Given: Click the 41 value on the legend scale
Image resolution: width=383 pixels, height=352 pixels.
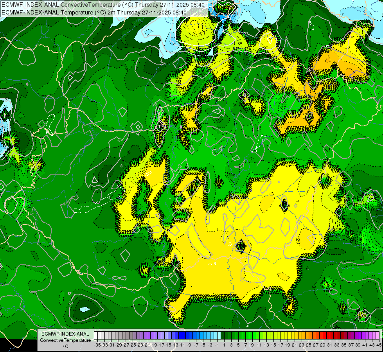Looking at the screenshot, I should (x=365, y=345).
